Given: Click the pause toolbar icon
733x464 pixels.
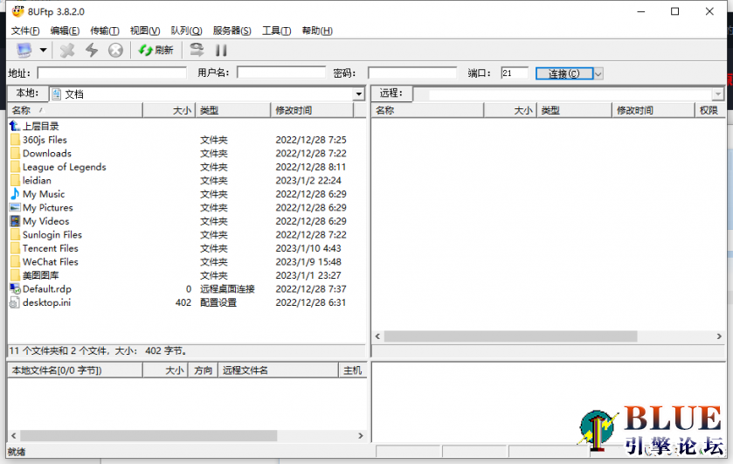Looking at the screenshot, I should coord(221,50).
